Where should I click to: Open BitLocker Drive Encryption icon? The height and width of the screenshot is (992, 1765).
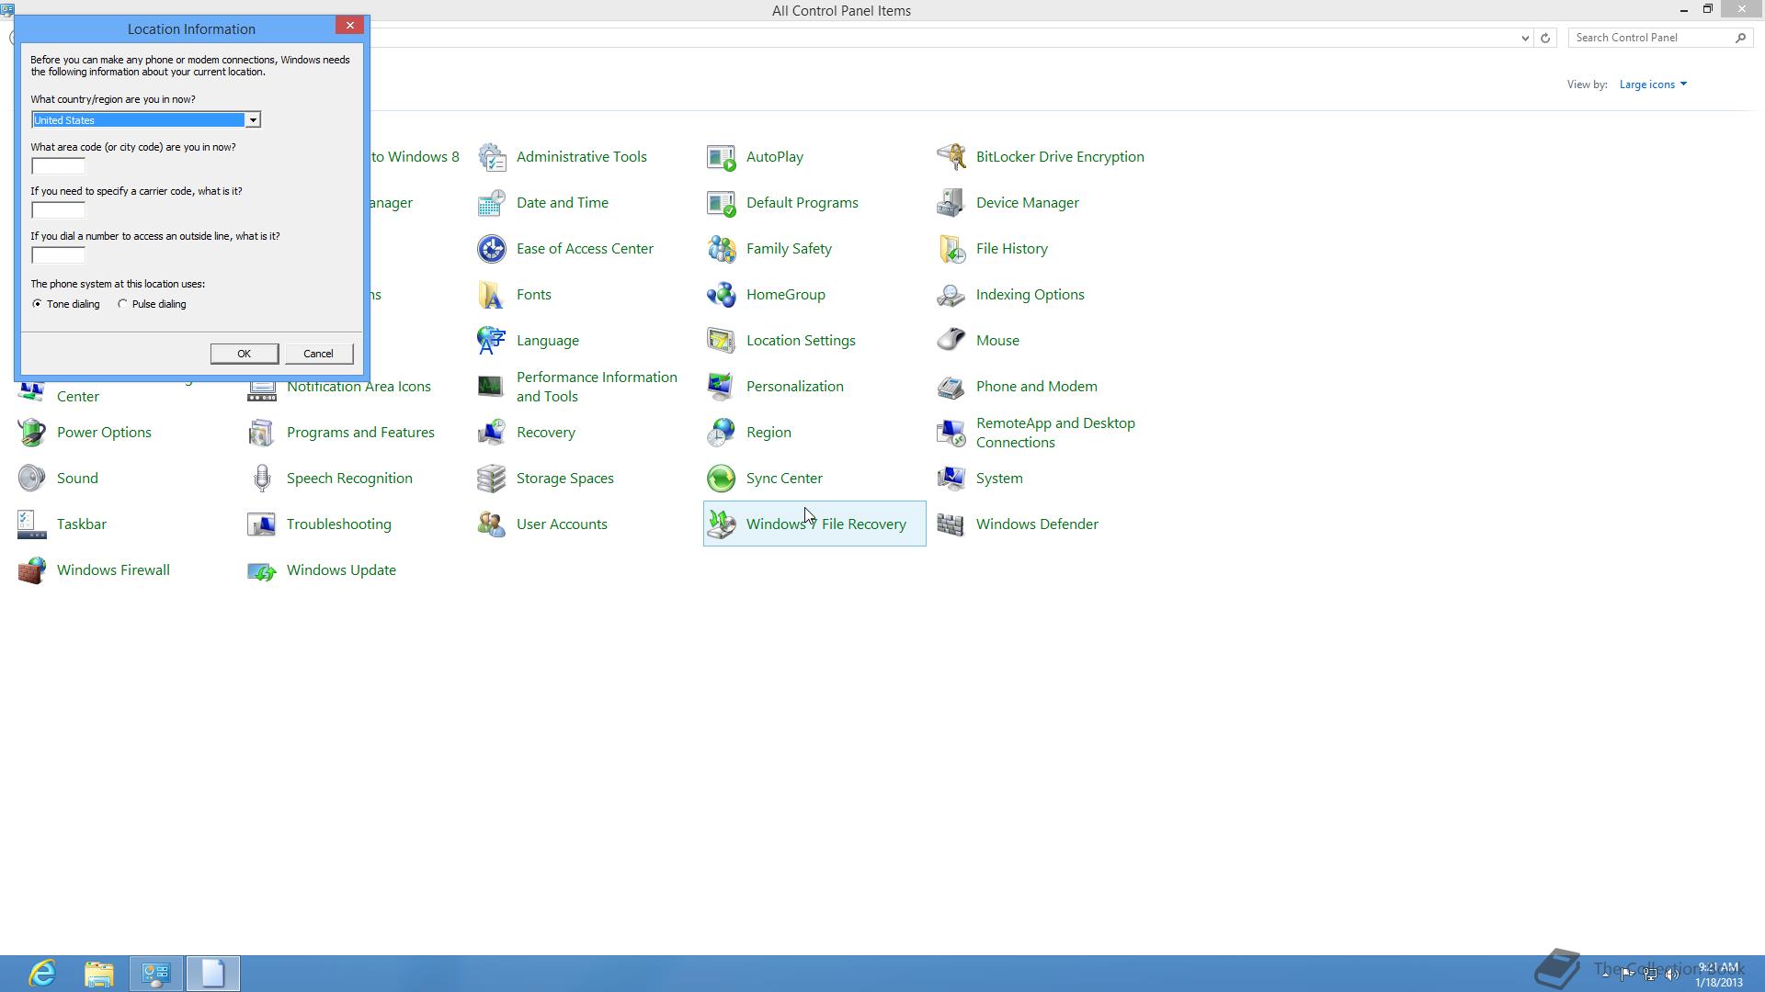click(x=951, y=157)
